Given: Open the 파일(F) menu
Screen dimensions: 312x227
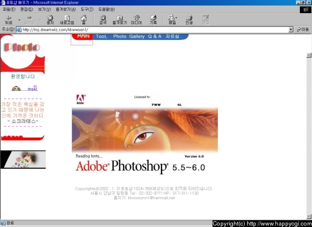Looking at the screenshot, I should 9,9.
